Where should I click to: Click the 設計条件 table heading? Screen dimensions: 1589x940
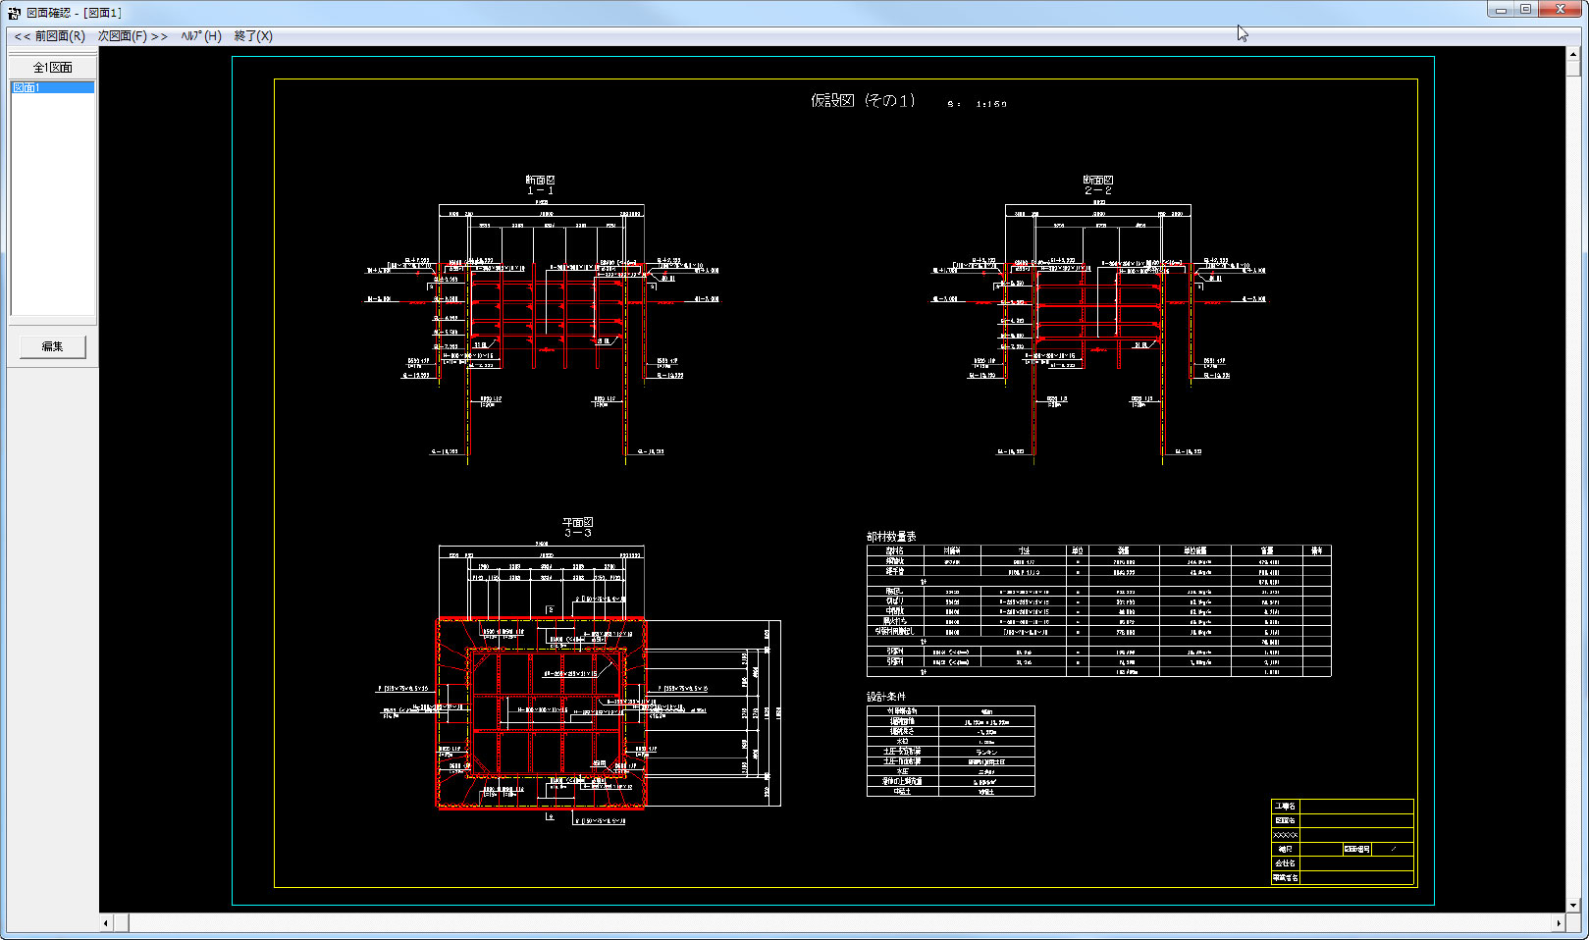click(x=885, y=697)
